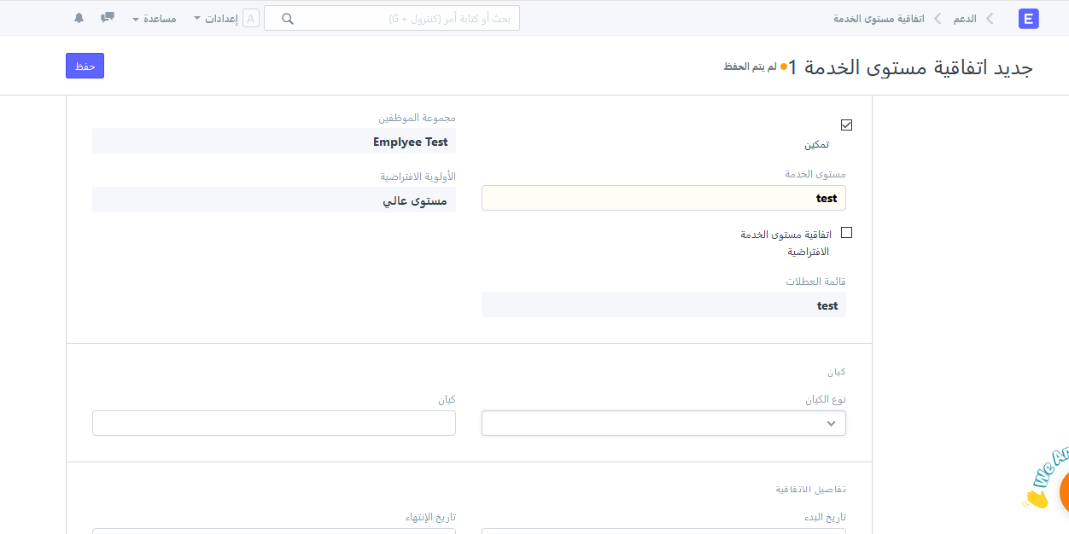Screen dimensions: 1069x534
Task: Click the user avatar letter A
Action: [x=251, y=19]
